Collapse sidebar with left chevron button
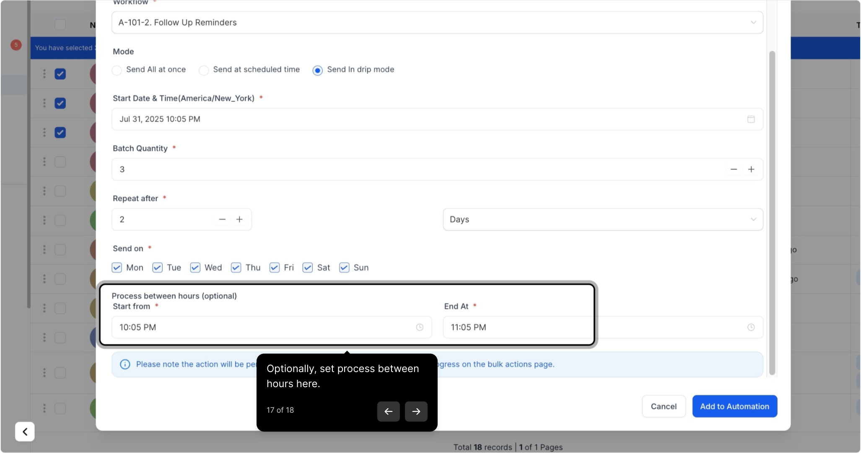Image resolution: width=861 pixels, height=453 pixels. coord(25,432)
